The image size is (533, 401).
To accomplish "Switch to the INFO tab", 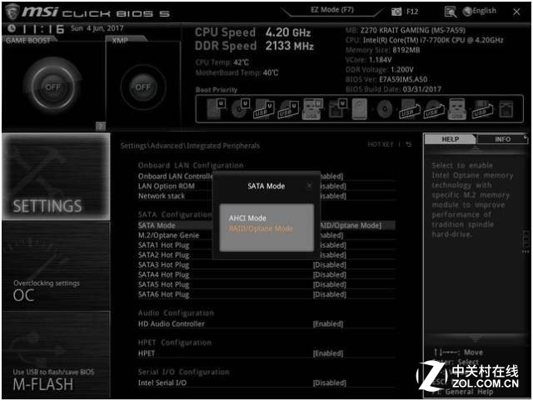I will click(502, 139).
